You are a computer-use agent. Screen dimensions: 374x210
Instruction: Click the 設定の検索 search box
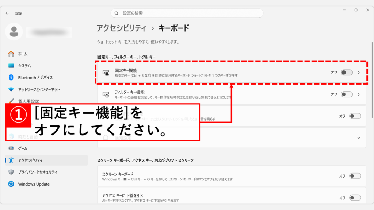[187, 13]
